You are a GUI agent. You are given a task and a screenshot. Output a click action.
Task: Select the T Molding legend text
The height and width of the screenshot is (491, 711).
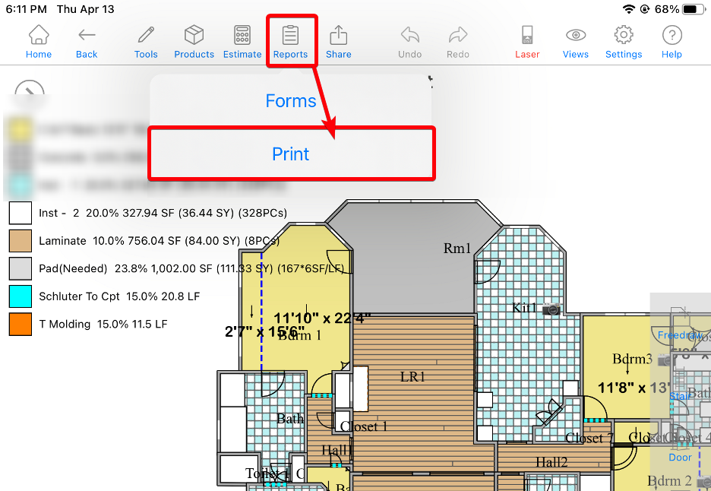(x=103, y=324)
